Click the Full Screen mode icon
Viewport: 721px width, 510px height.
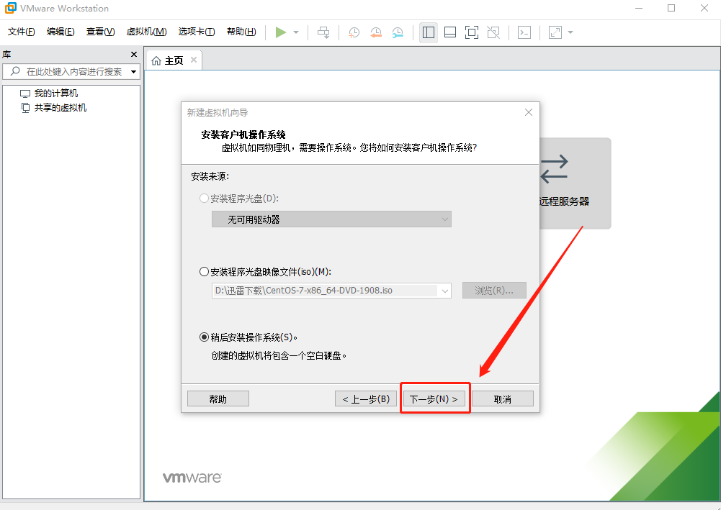[471, 32]
